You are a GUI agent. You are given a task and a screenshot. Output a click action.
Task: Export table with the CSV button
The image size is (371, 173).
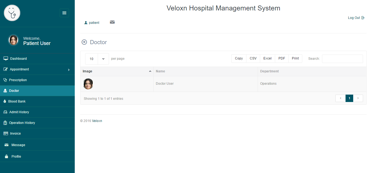253,58
